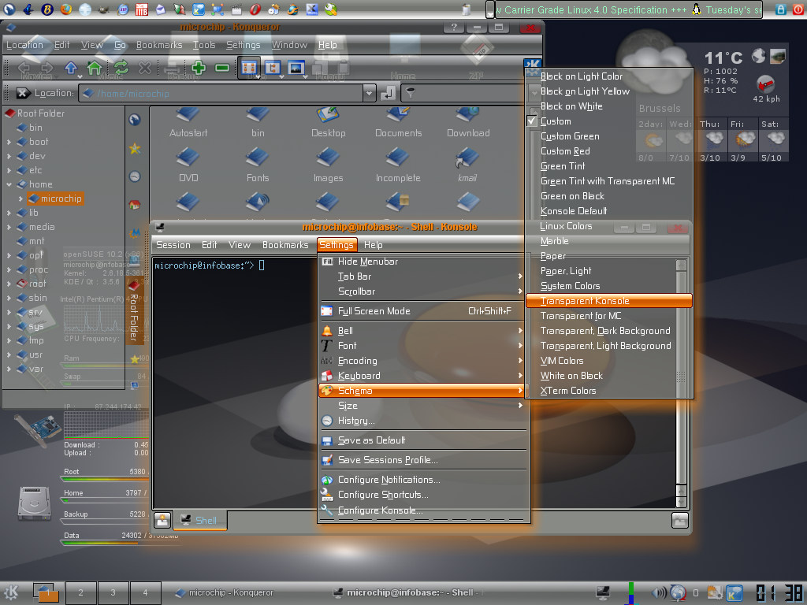This screenshot has width=807, height=605.
Task: Open the Schema submenu
Action: tap(422, 391)
